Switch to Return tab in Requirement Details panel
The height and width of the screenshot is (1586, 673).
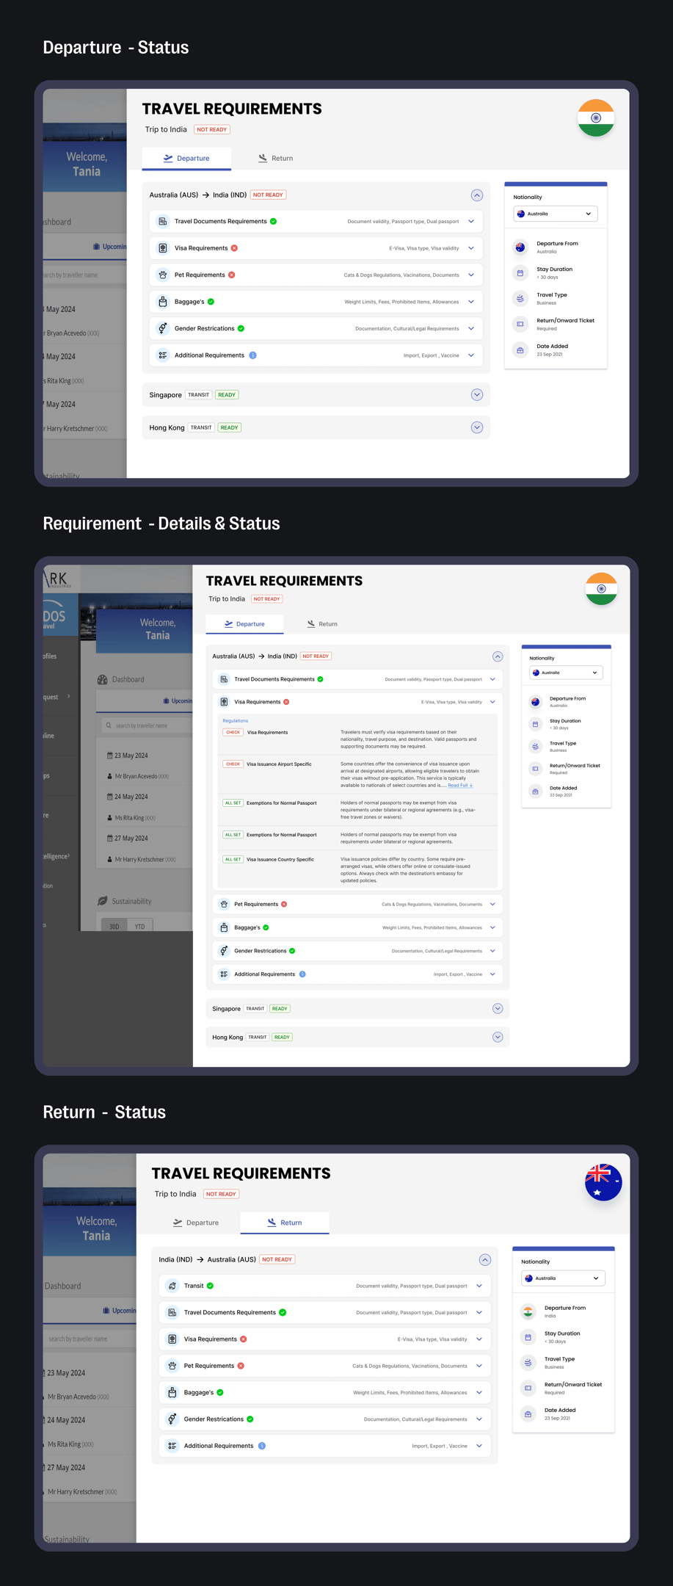click(x=322, y=624)
